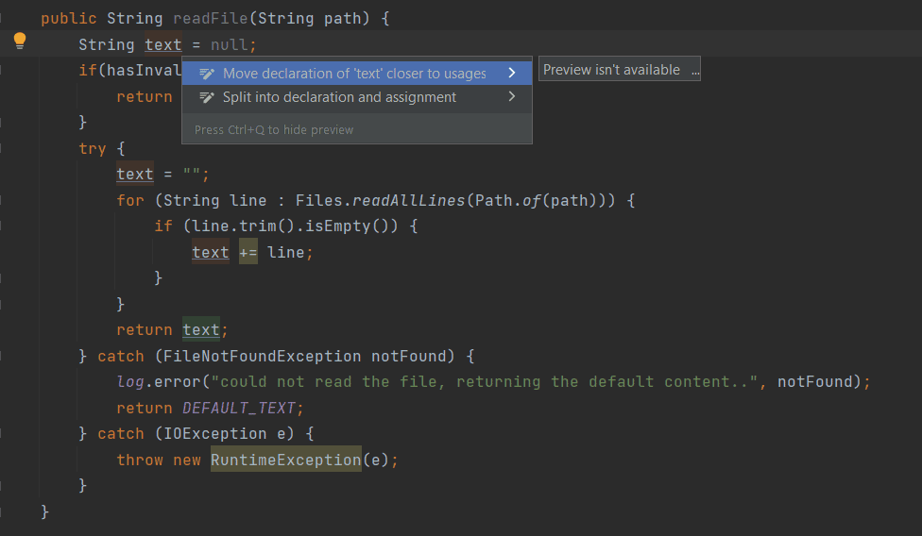The image size is (922, 536).
Task: Click 'notFound' argument in log.error call
Action: [815, 381]
